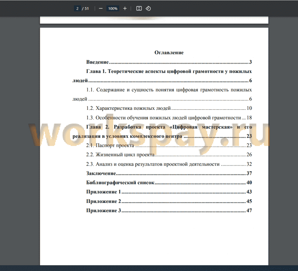Select the page number field showing 2
Screen dimensions: 298x271
[x=77, y=9]
